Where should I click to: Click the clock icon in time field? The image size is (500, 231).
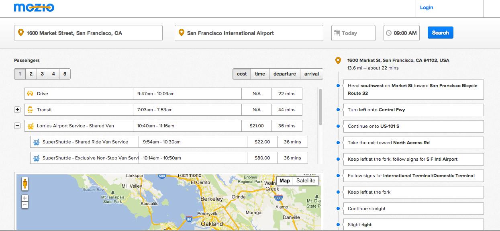[388, 33]
